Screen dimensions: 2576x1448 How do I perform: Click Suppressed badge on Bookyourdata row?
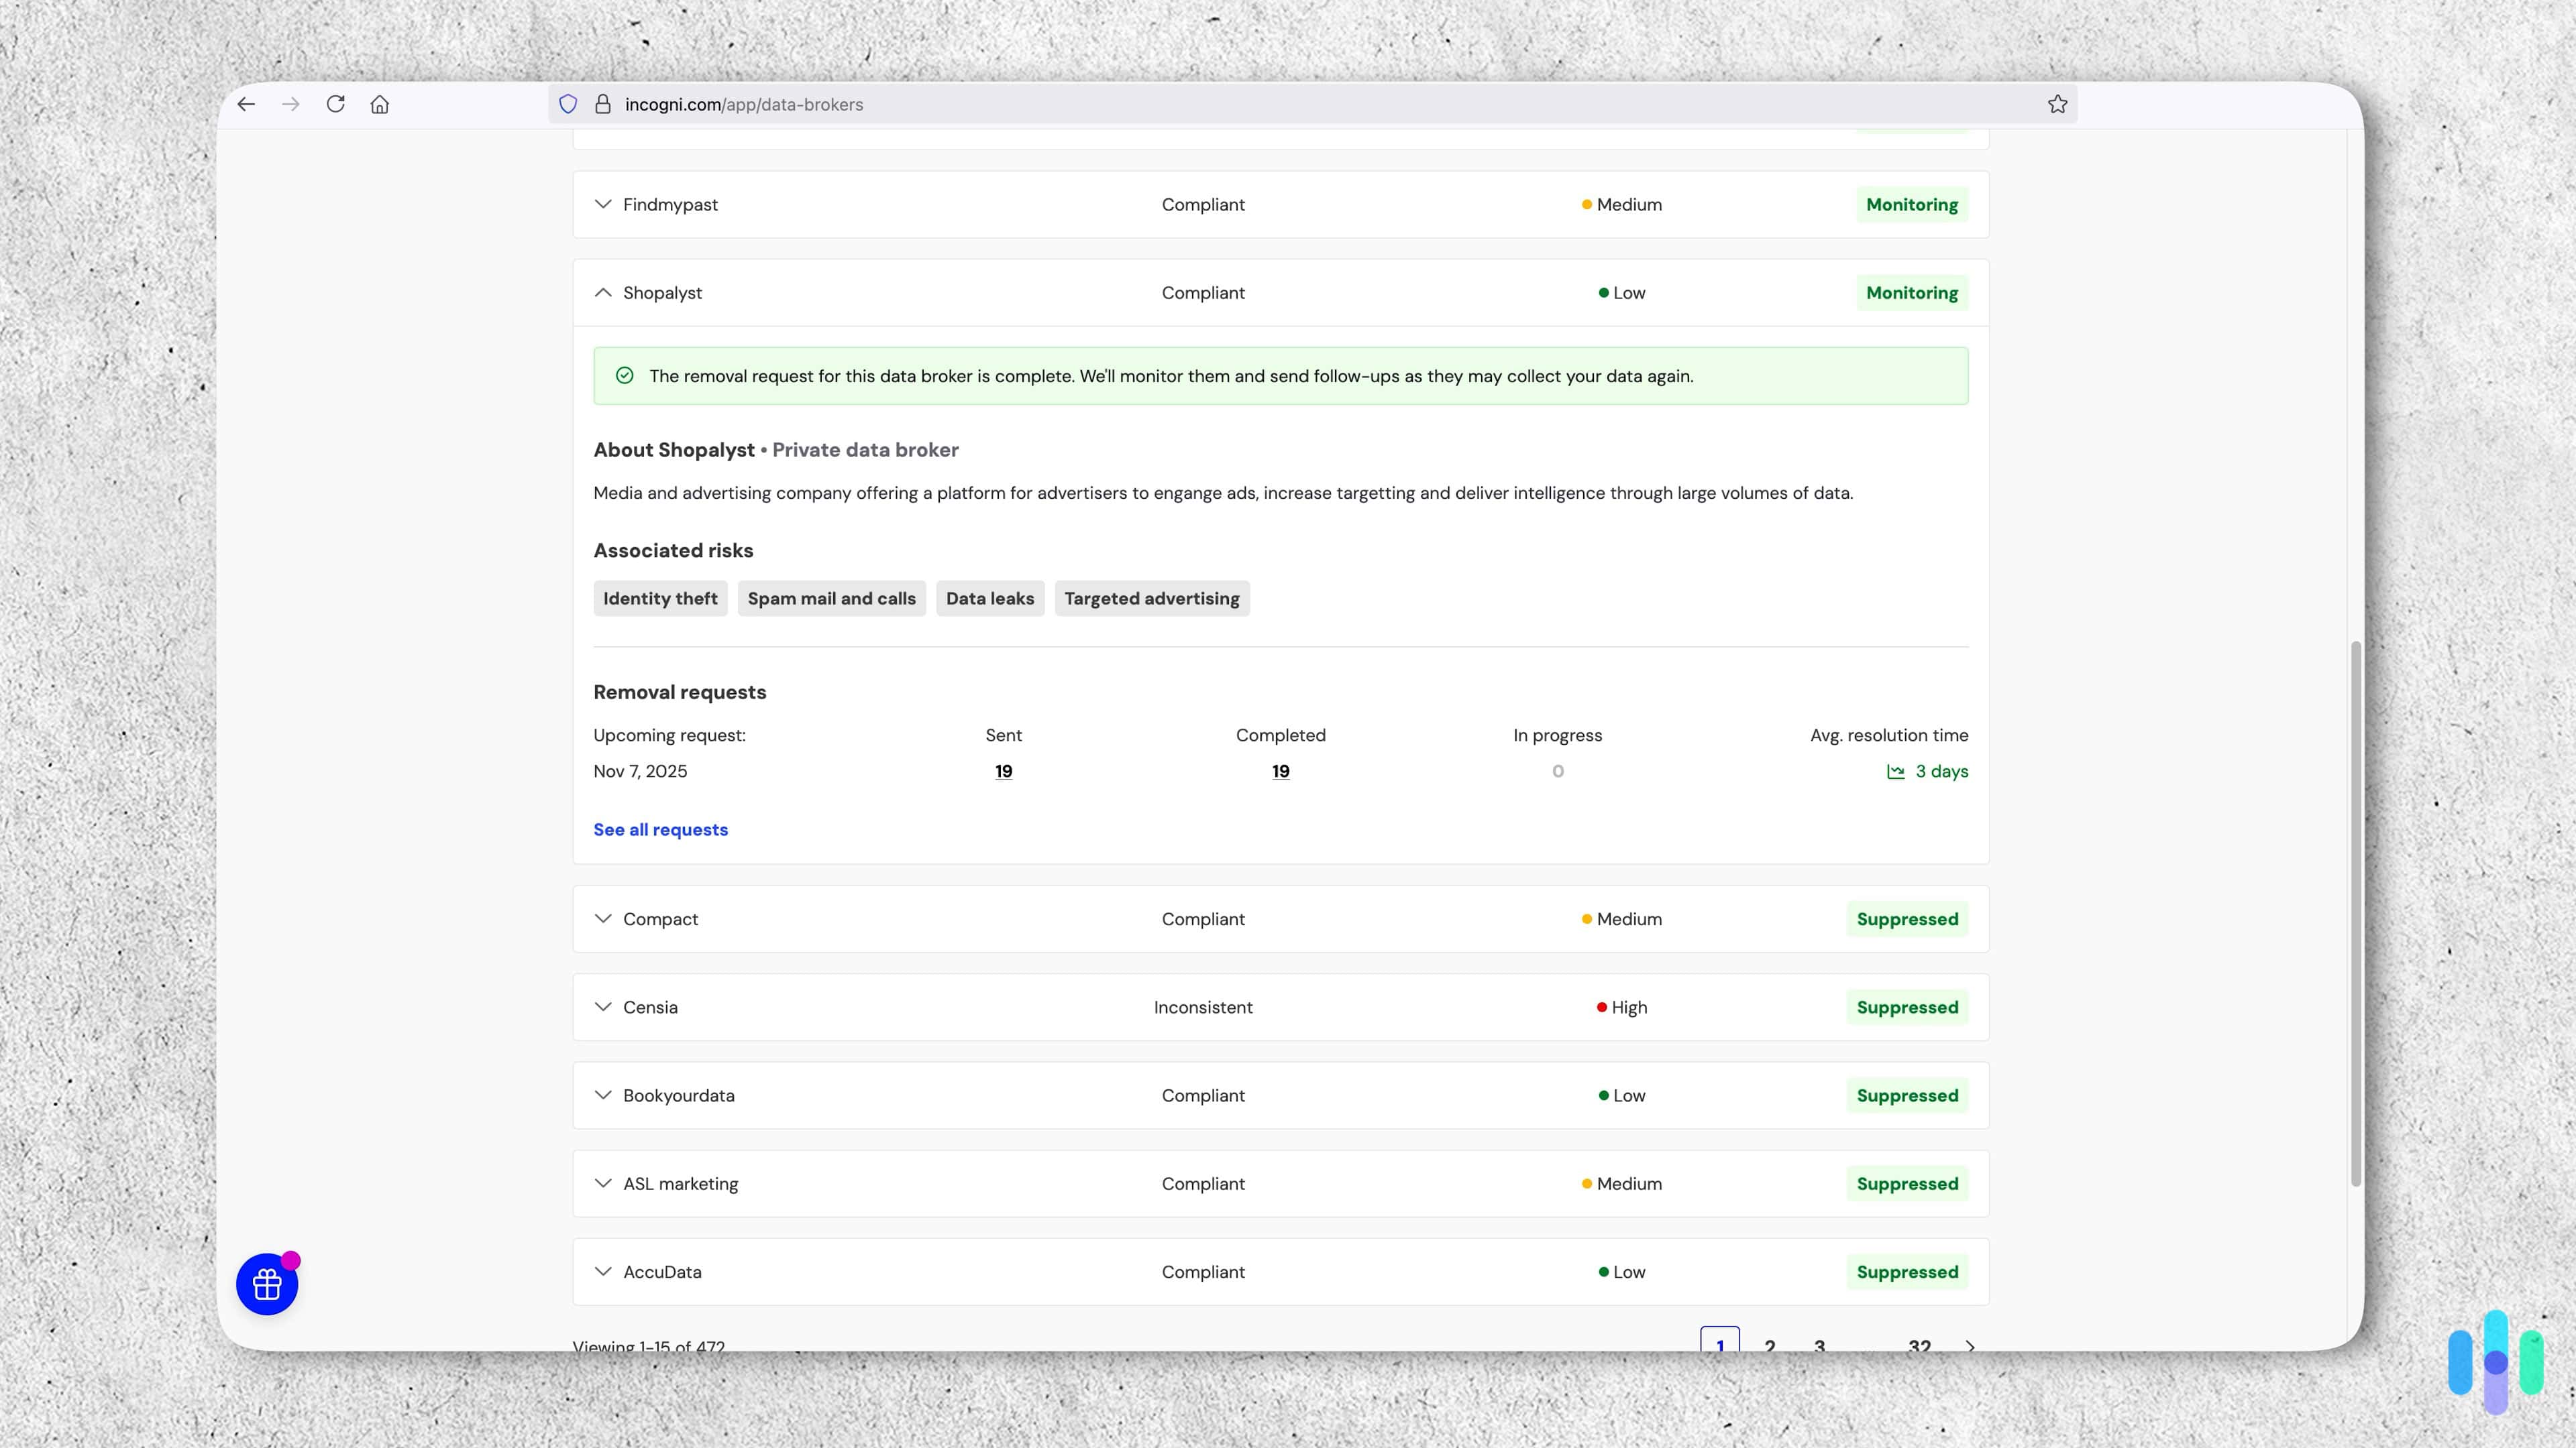point(1907,1095)
